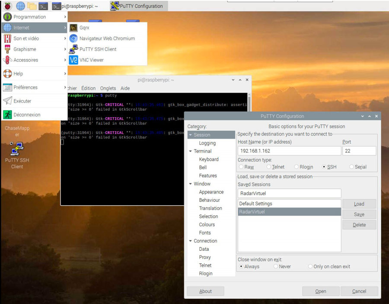Click the Programmation category braces icon
Image resolution: width=389 pixels, height=304 pixels.
7,17
